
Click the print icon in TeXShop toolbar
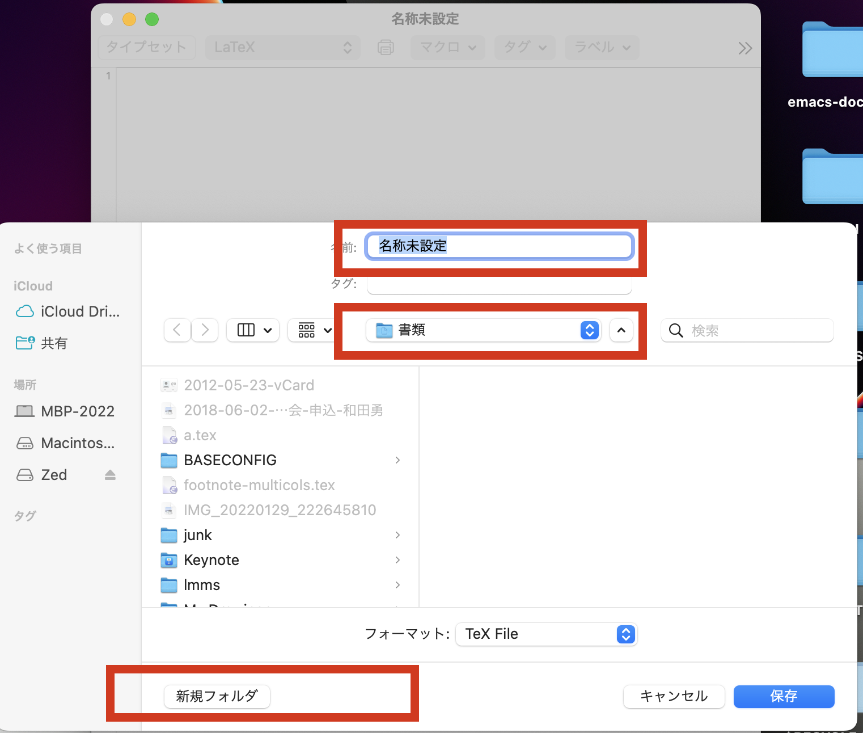tap(386, 47)
